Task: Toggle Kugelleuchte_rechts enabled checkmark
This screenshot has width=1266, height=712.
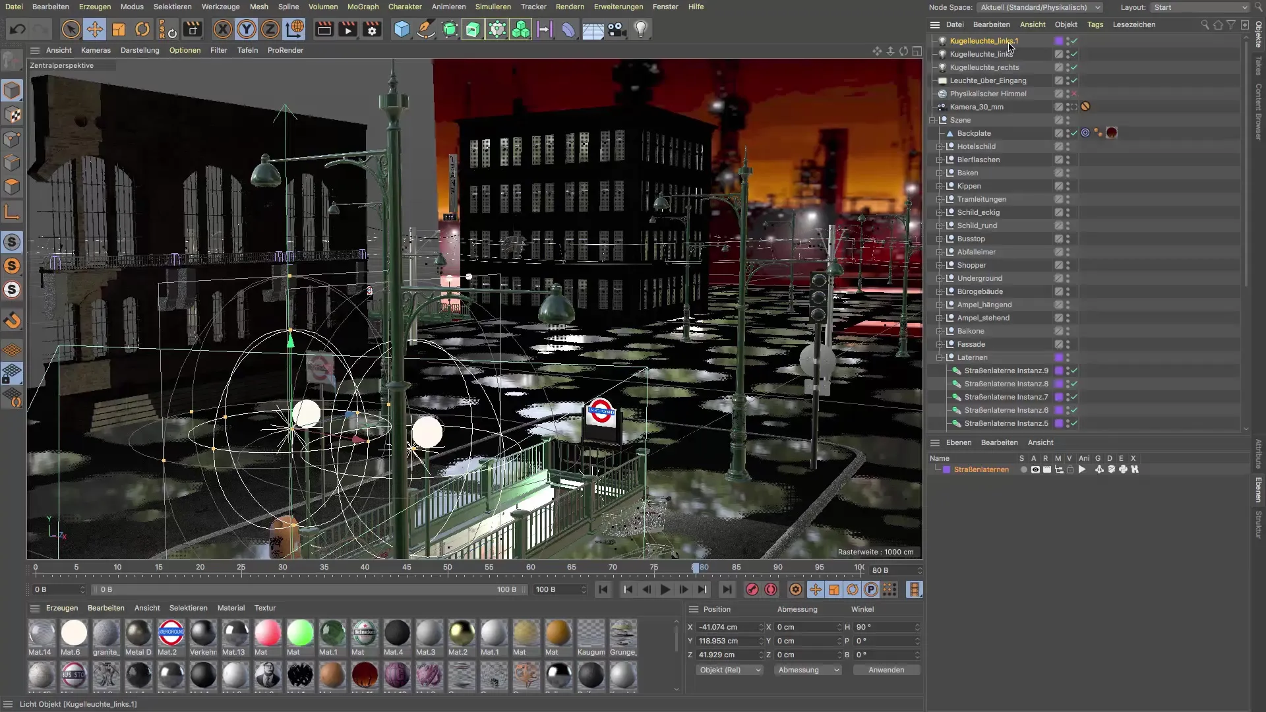Action: click(1074, 67)
